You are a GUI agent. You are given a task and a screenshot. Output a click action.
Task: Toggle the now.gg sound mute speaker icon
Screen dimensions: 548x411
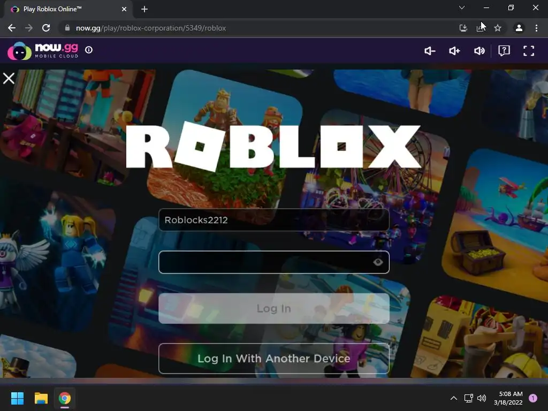coord(479,51)
